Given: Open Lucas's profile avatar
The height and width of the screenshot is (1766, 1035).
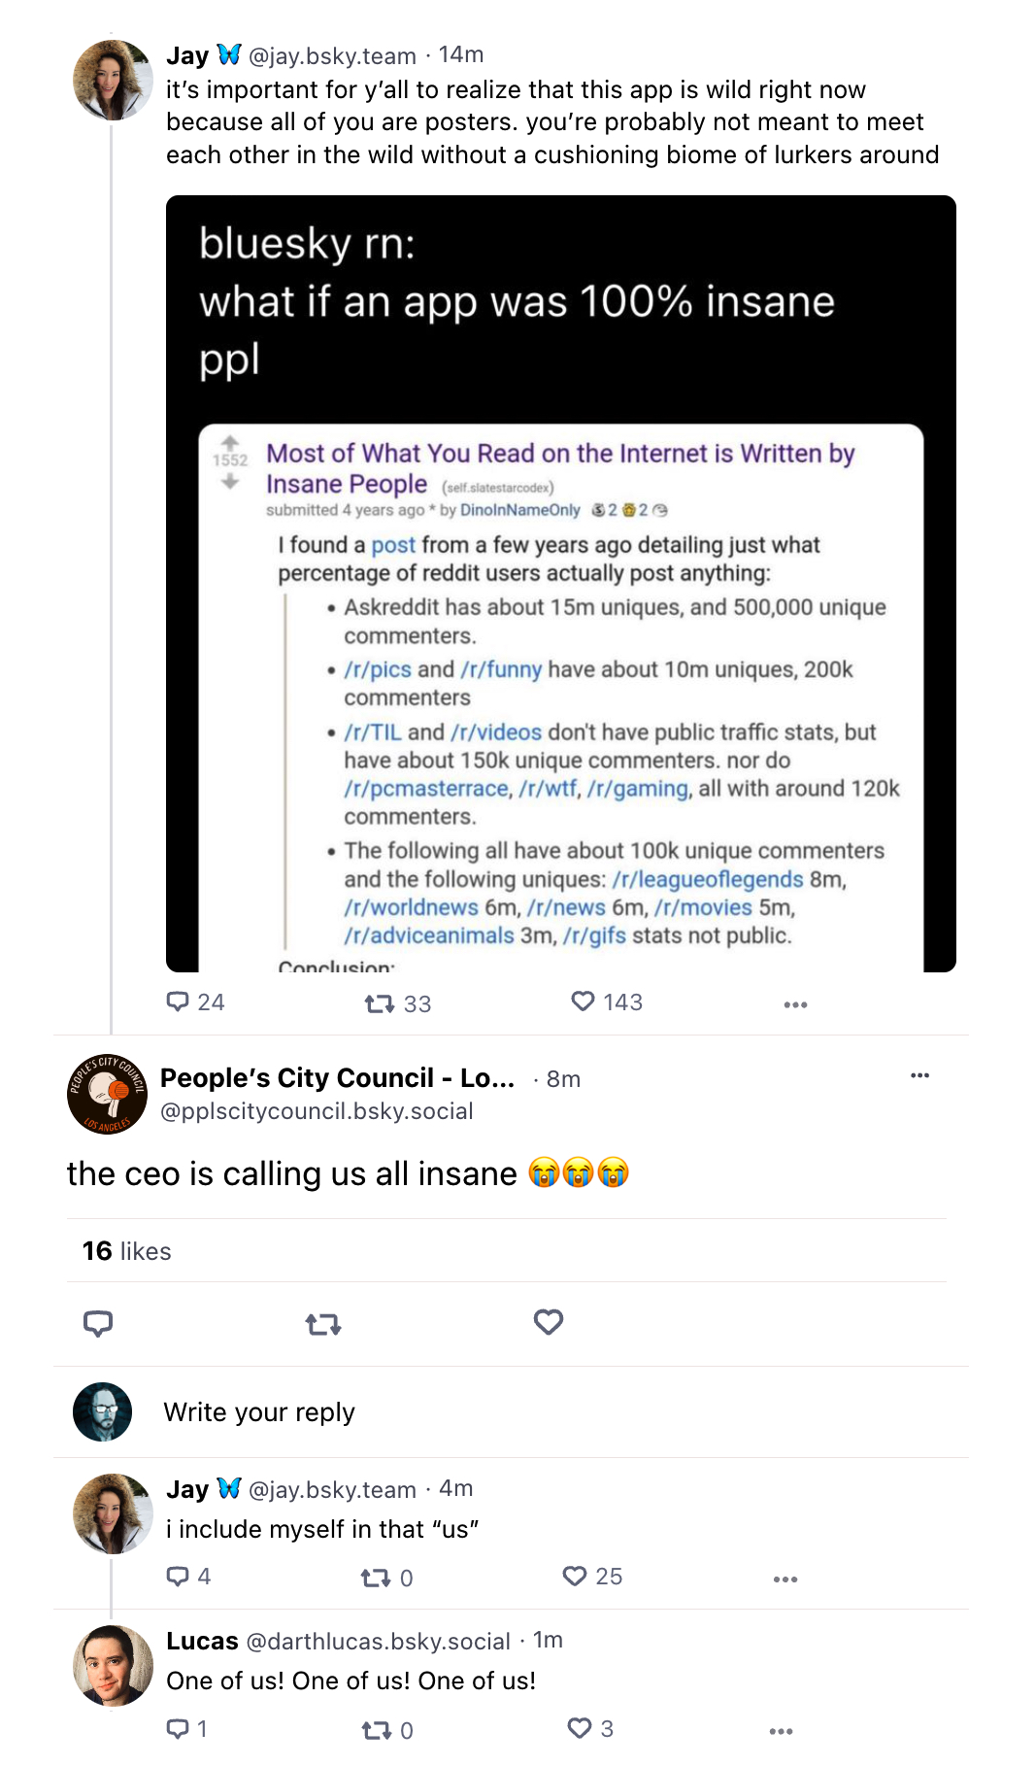Looking at the screenshot, I should (114, 1666).
